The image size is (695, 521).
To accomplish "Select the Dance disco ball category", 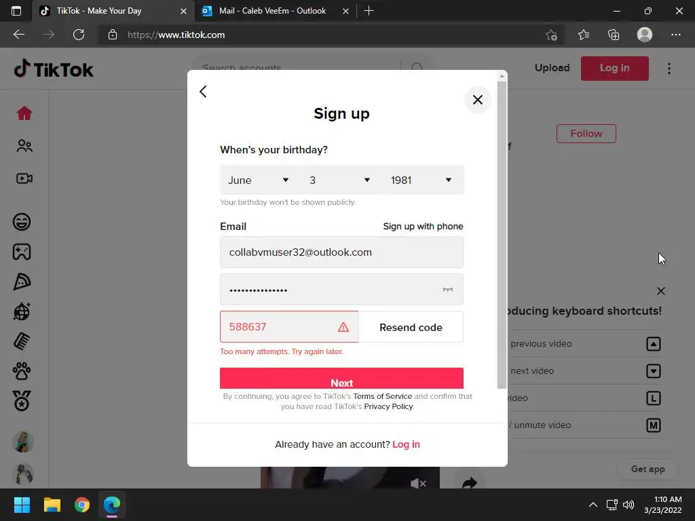I will 22,311.
